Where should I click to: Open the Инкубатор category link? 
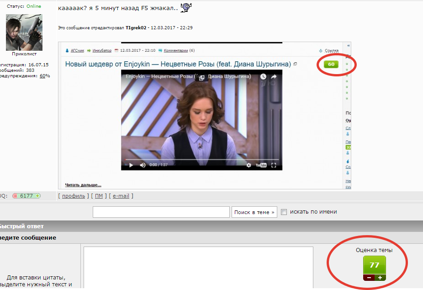pyautogui.click(x=102, y=50)
